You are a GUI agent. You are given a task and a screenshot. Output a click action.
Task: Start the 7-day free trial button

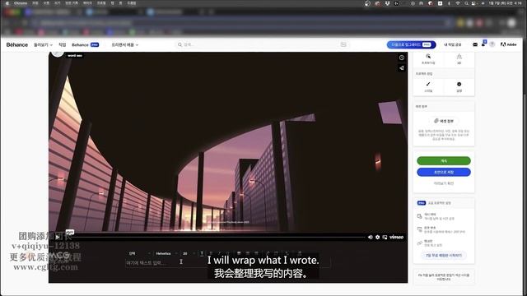tap(444, 256)
